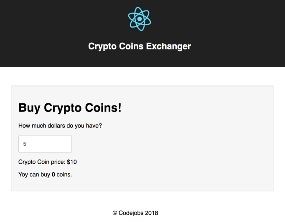Screen dimensions: 285x222
Task: Click the word Buy in the heading
Action: click(x=30, y=108)
